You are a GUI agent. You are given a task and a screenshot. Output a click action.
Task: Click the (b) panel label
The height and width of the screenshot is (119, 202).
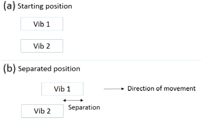(x=9, y=69)
